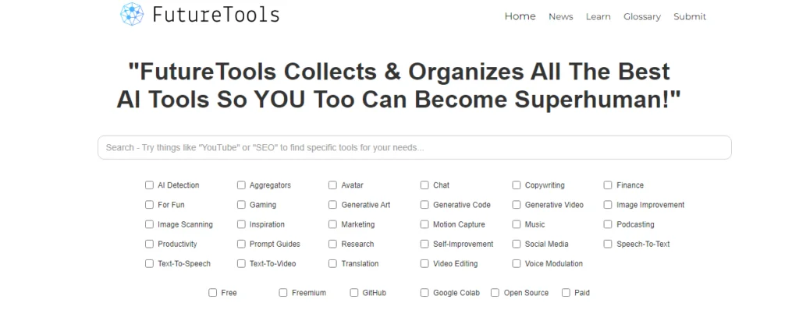Open the Submit page link
This screenshot has width=799, height=310.
click(x=690, y=17)
